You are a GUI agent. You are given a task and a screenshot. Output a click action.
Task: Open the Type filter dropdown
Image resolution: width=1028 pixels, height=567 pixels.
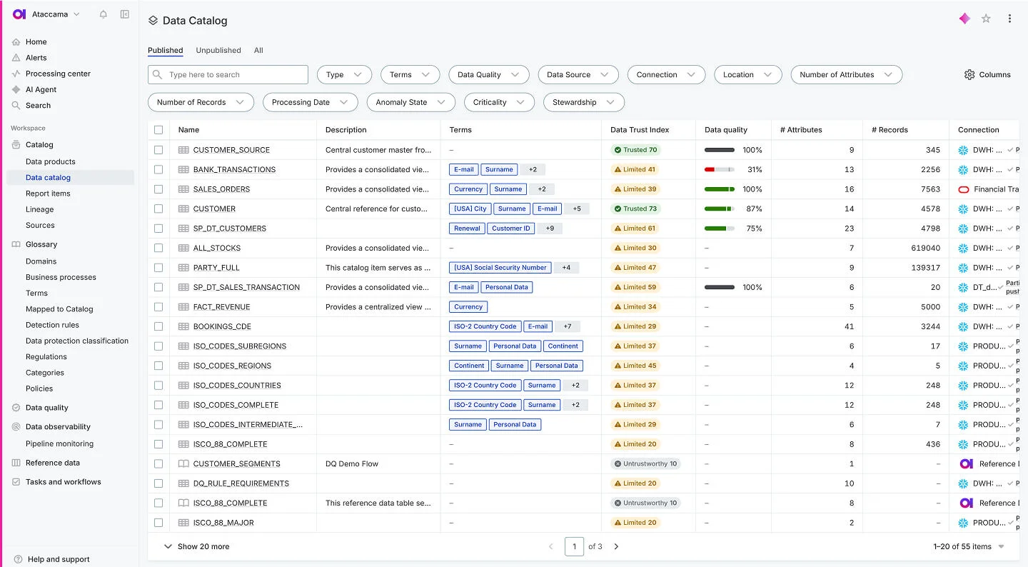click(x=344, y=74)
